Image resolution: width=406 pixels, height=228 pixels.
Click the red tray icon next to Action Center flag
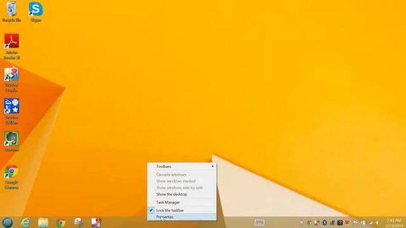348,222
